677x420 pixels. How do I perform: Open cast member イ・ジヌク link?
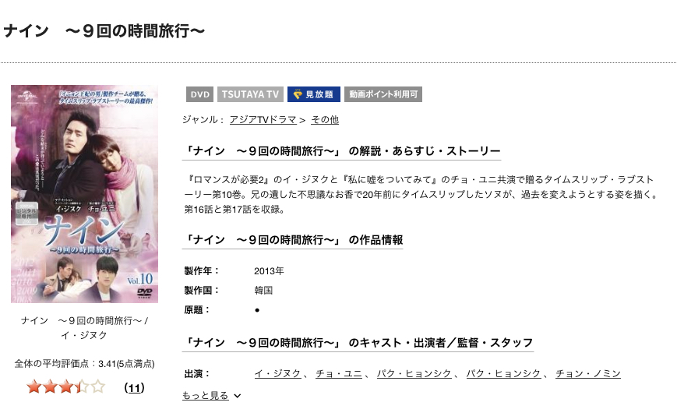pos(277,373)
